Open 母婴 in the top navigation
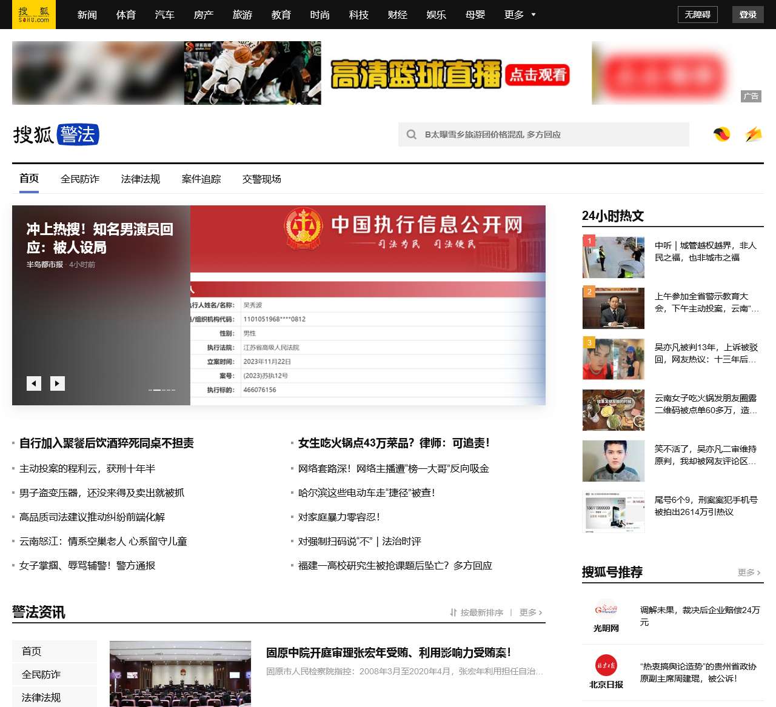The height and width of the screenshot is (707, 776). click(475, 15)
